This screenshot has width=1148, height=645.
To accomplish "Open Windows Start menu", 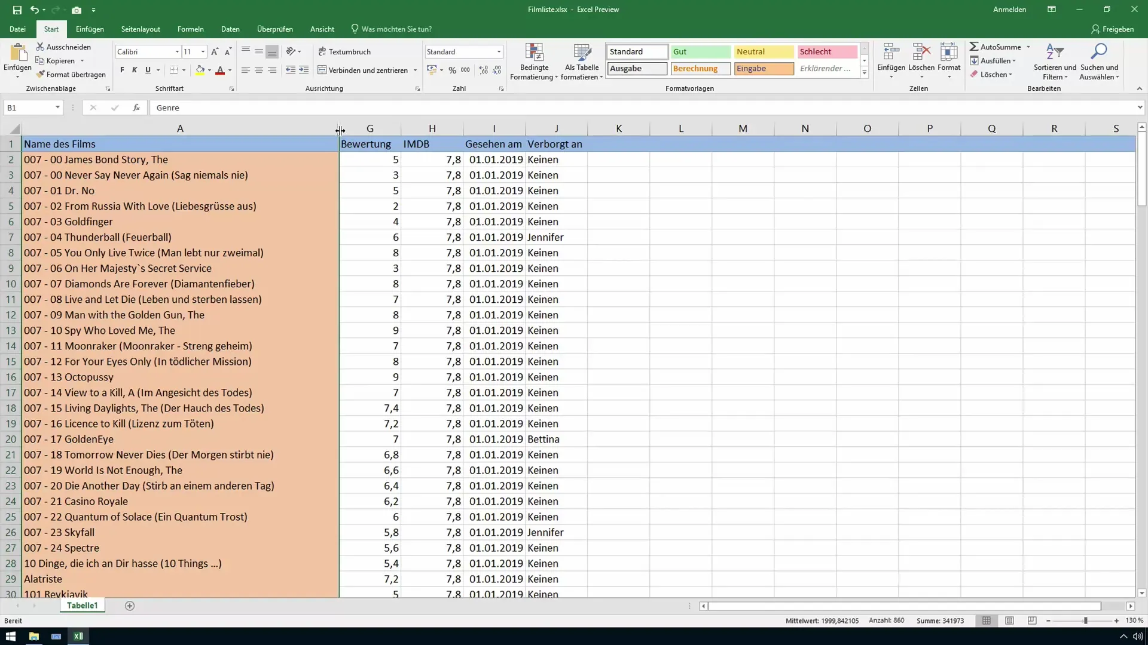I will [11, 636].
